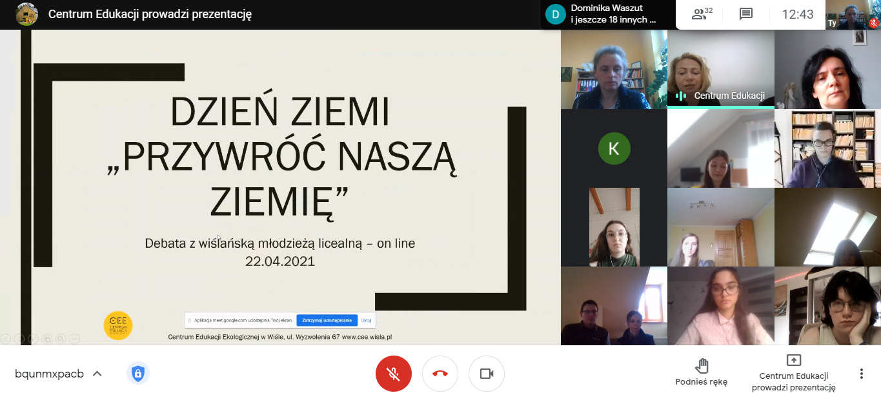The width and height of the screenshot is (881, 393).
Task: Open the three-dot more options menu
Action: 861,374
